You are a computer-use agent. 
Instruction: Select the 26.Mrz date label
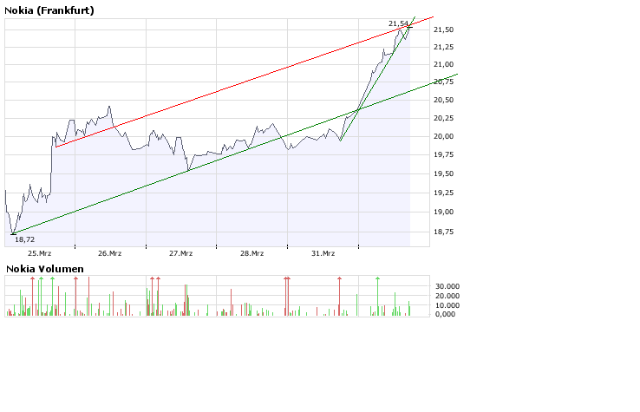click(110, 253)
